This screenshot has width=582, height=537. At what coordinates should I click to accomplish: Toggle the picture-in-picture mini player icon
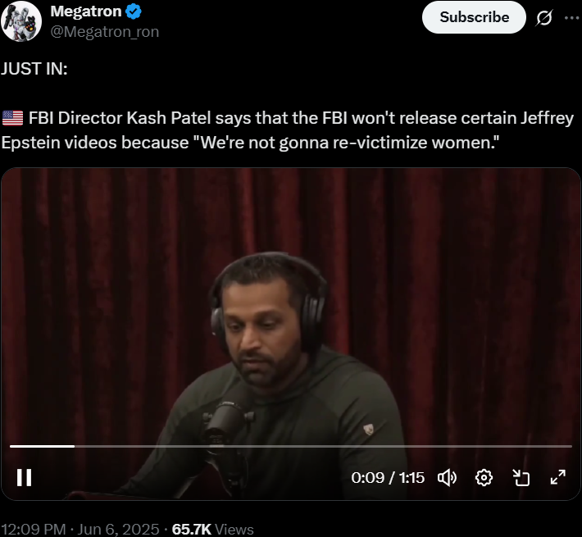[x=521, y=478]
